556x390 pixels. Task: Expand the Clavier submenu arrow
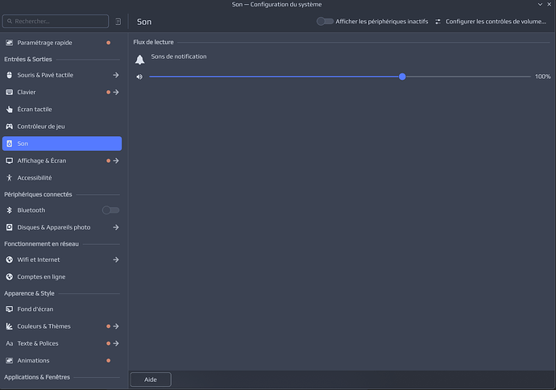click(x=116, y=92)
